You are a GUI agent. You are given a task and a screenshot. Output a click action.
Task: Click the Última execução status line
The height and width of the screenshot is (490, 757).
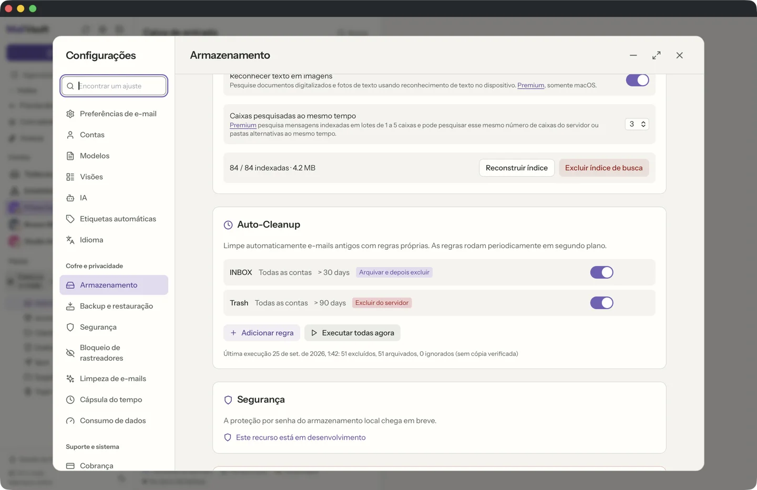(x=371, y=354)
